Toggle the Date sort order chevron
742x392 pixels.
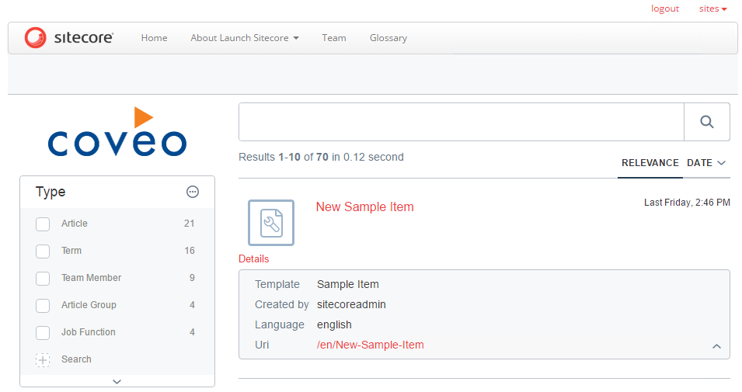[721, 163]
